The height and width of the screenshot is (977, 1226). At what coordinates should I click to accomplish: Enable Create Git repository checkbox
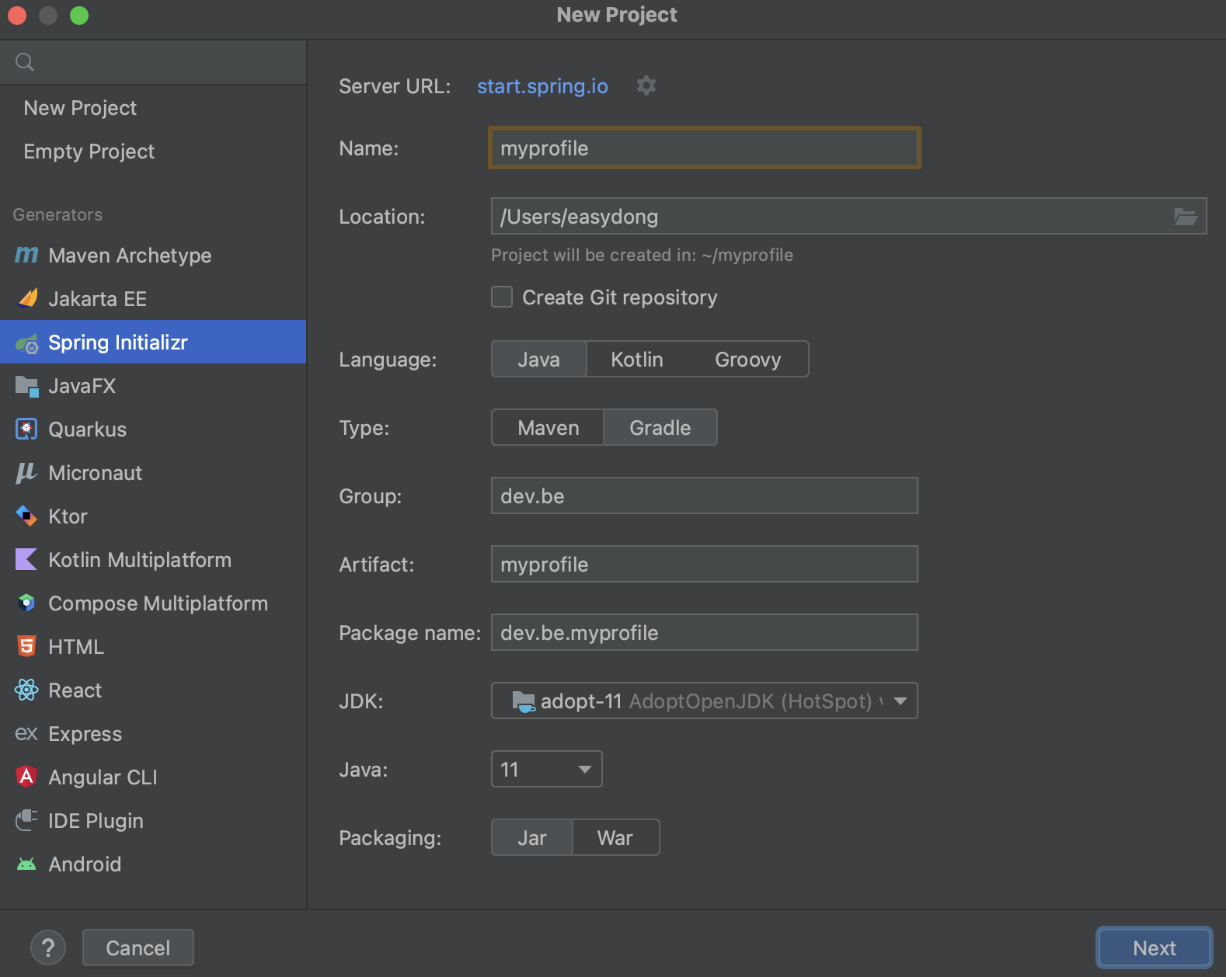(x=502, y=297)
